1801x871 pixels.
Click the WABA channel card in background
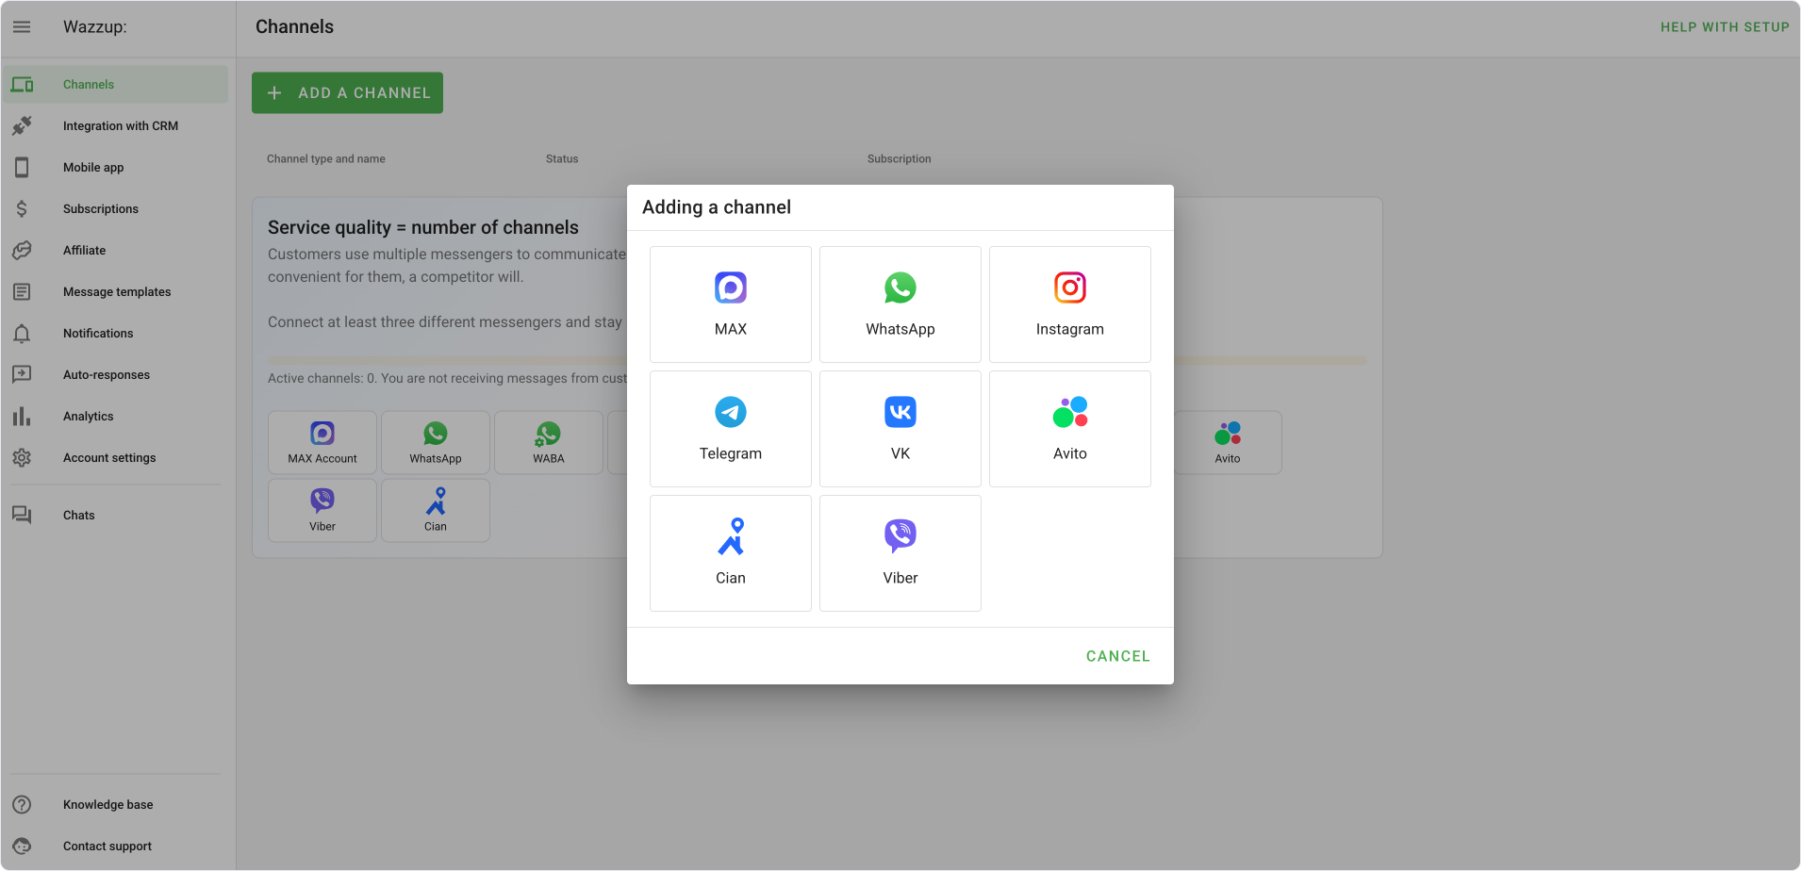549,442
